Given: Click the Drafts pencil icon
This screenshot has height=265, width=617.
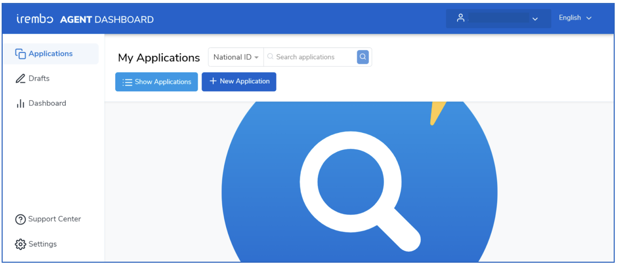Looking at the screenshot, I should 20,79.
